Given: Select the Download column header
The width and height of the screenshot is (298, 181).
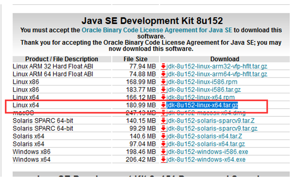Looking at the screenshot, I should (x=225, y=59).
